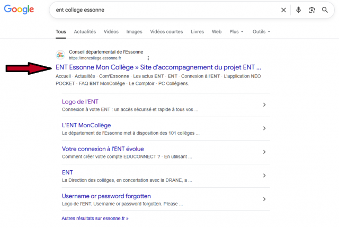Open ENT Essonne Mon Collège result title
Image resolution: width=339 pixels, height=228 pixels.
pos(158,68)
